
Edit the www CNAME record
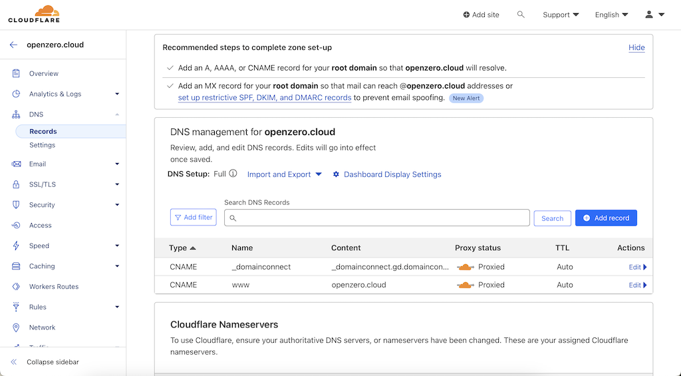pos(637,285)
